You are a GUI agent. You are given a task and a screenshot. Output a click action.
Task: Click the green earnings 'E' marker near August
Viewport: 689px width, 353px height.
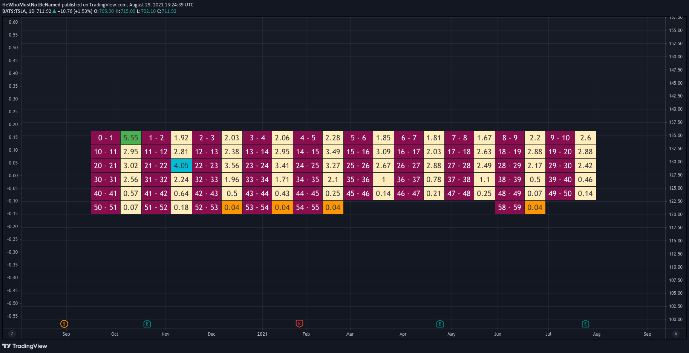[585, 324]
